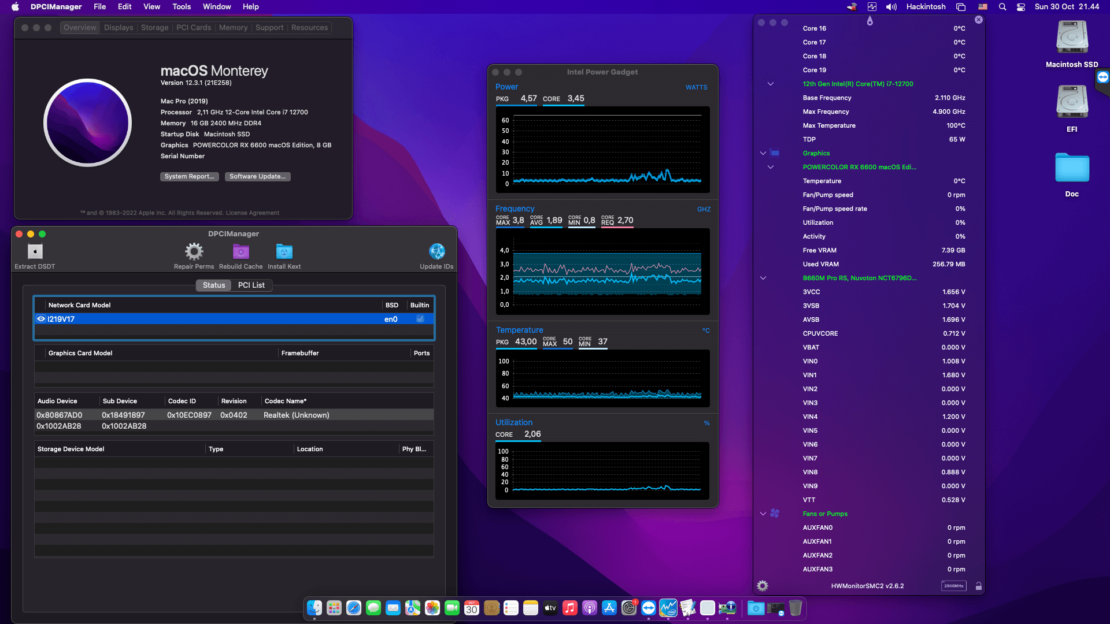Open HWMonitorSMC2 settings gear icon
Screen dimensions: 1110x624
[763, 586]
